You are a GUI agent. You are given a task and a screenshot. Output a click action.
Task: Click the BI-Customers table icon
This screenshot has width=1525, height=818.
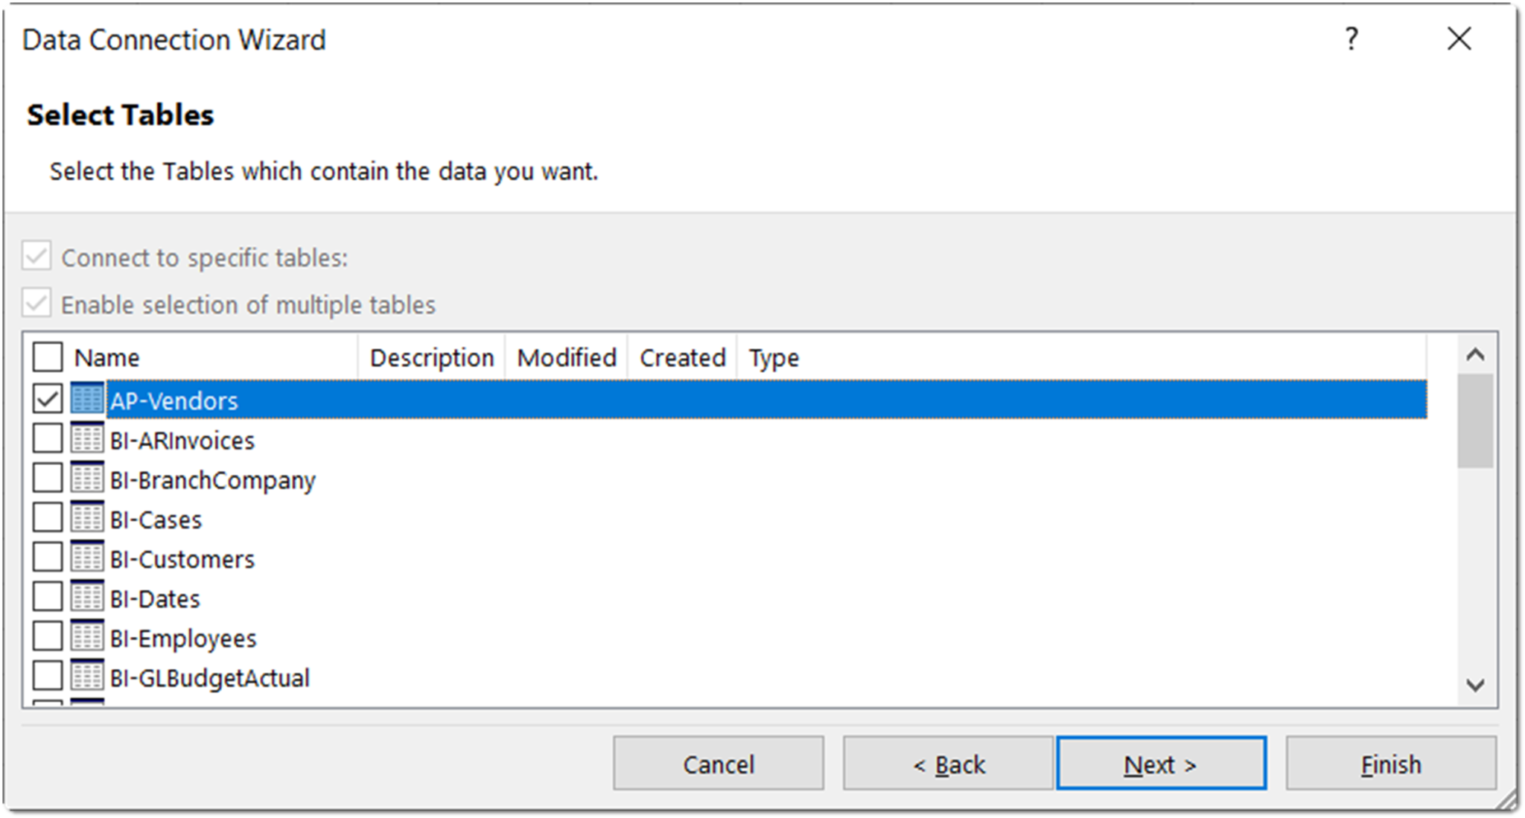point(88,558)
